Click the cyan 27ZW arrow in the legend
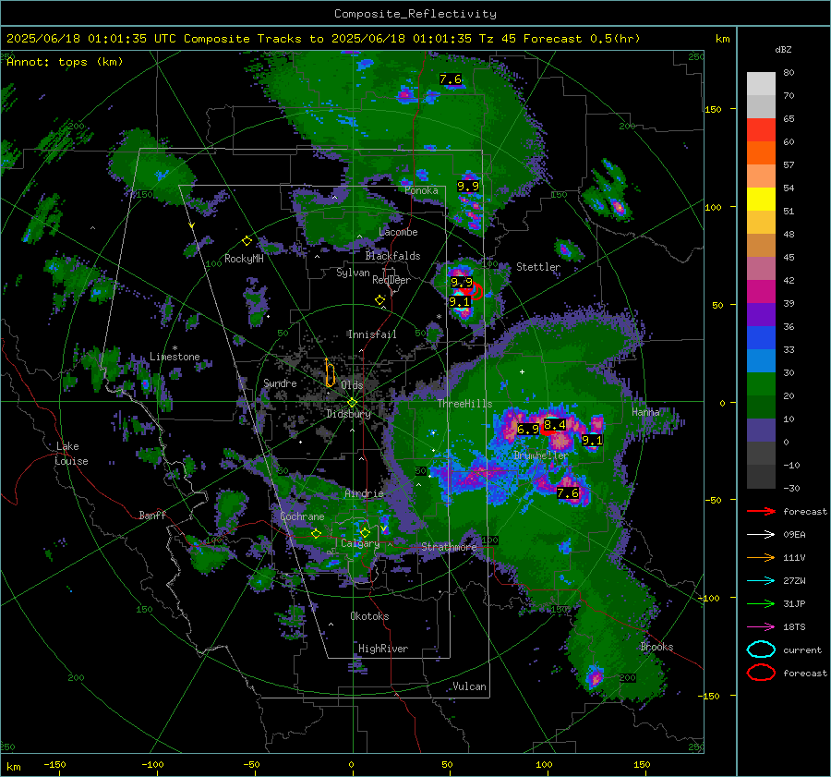This screenshot has width=831, height=777. [761, 581]
